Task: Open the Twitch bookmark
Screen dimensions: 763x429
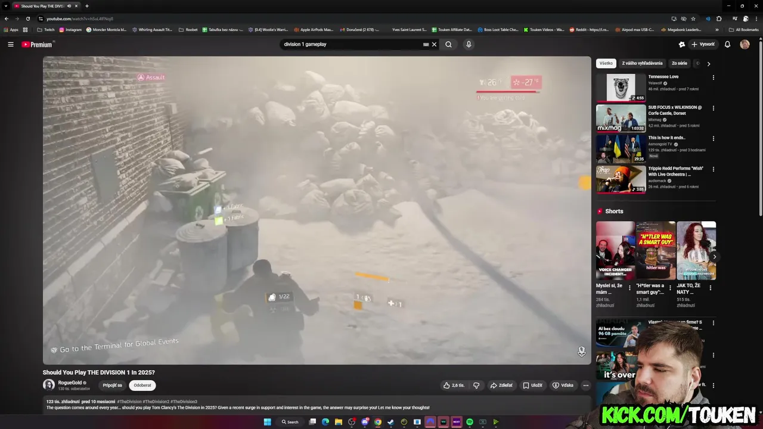Action: click(x=45, y=30)
